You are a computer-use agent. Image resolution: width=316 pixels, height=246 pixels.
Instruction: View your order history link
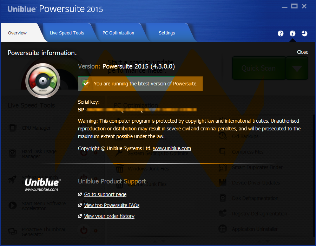pos(109,216)
